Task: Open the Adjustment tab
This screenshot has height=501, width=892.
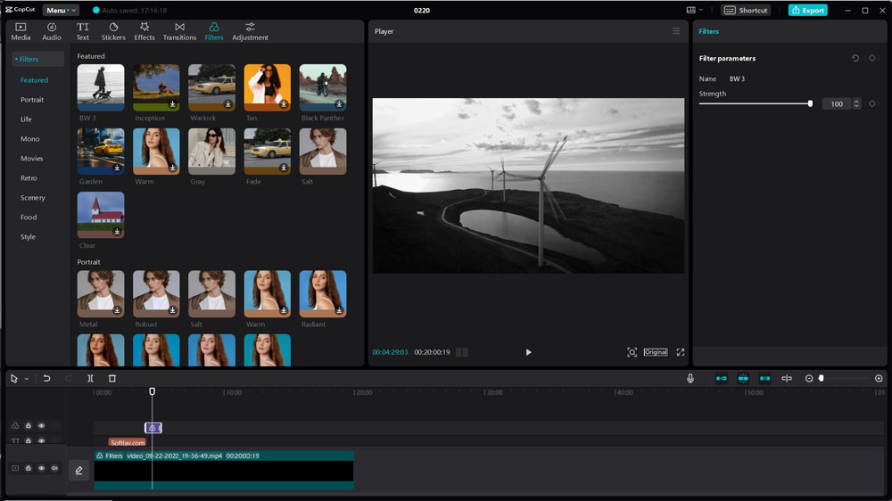Action: 250,31
